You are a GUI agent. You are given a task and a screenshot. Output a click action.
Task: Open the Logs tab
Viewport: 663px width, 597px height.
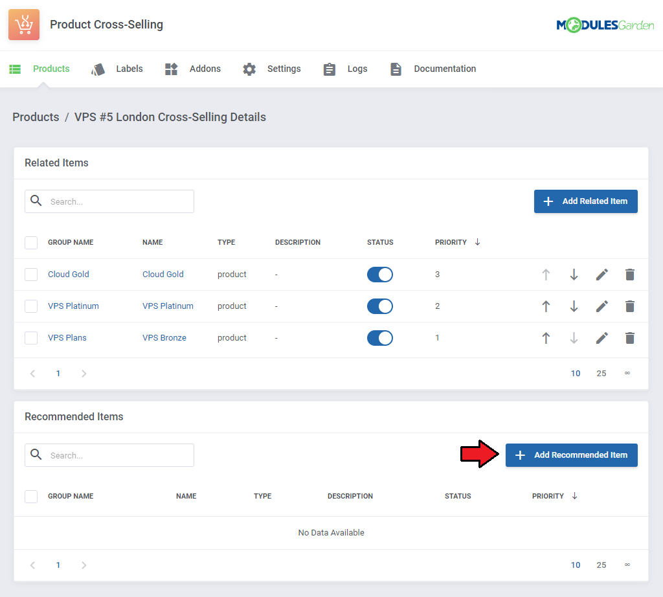[346, 69]
